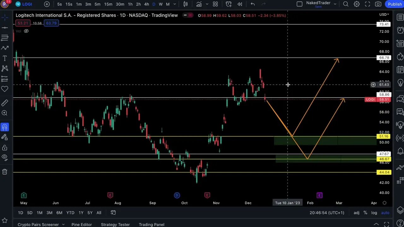
Task: Open the Fibonacci and Gann tools
Action: (x=5, y=38)
